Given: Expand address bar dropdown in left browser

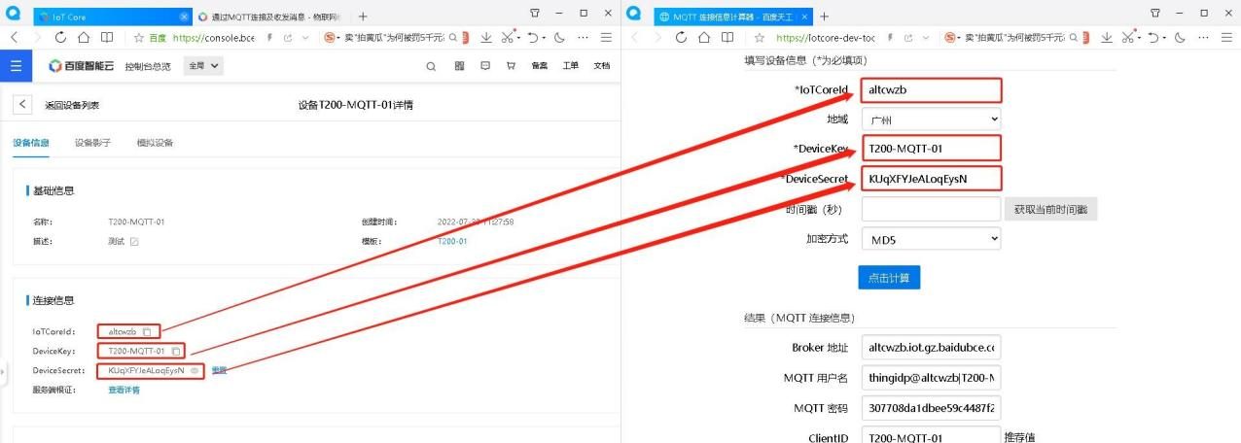Looking at the screenshot, I should tap(305, 37).
